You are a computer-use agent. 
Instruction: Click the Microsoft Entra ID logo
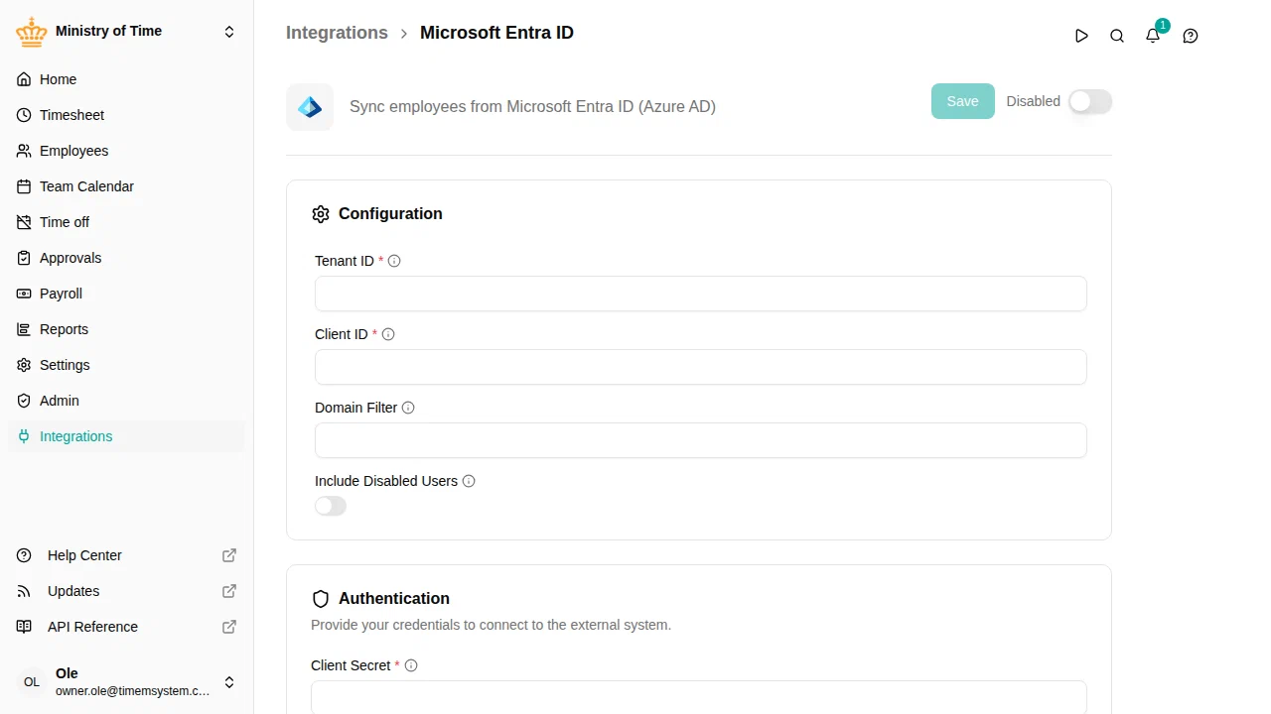[310, 107]
